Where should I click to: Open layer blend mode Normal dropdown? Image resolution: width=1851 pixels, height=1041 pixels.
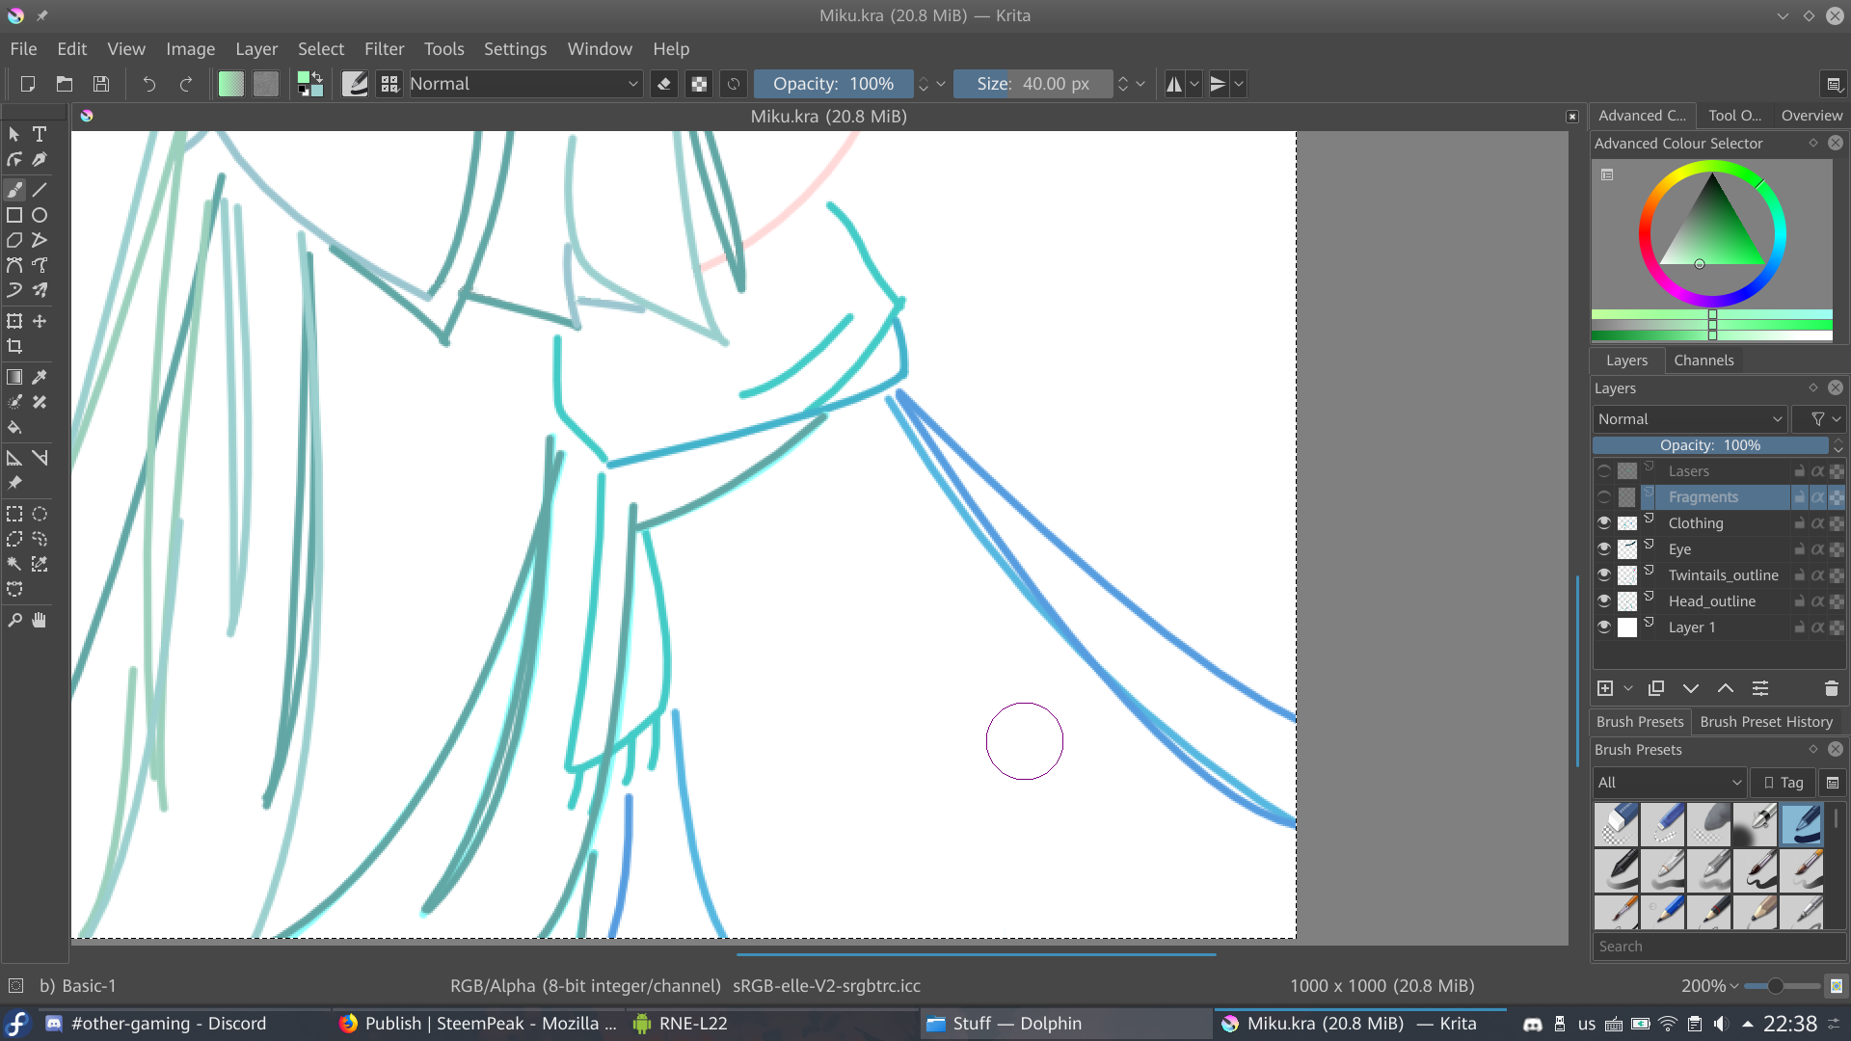1689,419
